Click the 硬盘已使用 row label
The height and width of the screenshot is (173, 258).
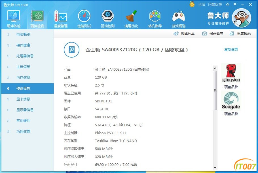click(x=72, y=93)
